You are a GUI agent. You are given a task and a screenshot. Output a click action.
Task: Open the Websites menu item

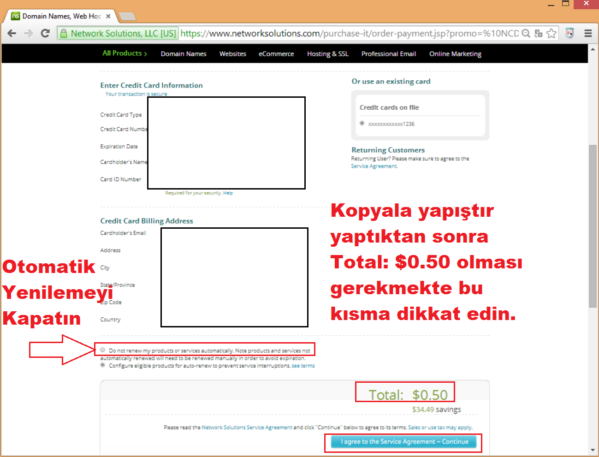tap(233, 54)
